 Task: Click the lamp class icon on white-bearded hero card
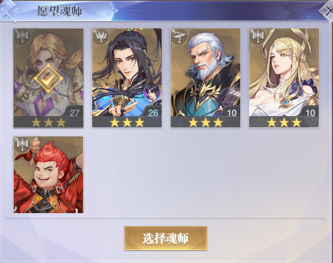(179, 37)
